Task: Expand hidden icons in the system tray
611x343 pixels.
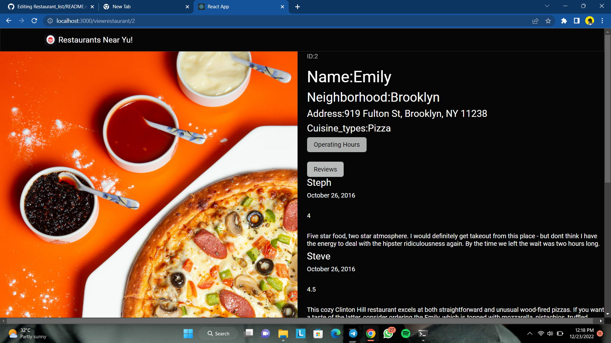Action: [x=530, y=333]
